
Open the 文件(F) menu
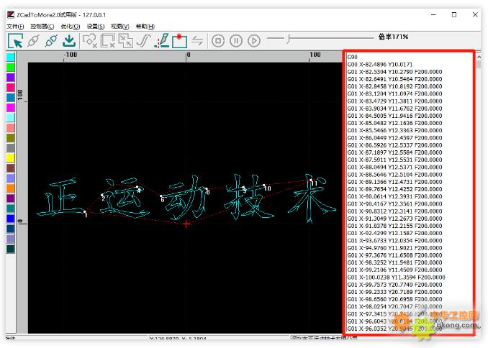(15, 27)
